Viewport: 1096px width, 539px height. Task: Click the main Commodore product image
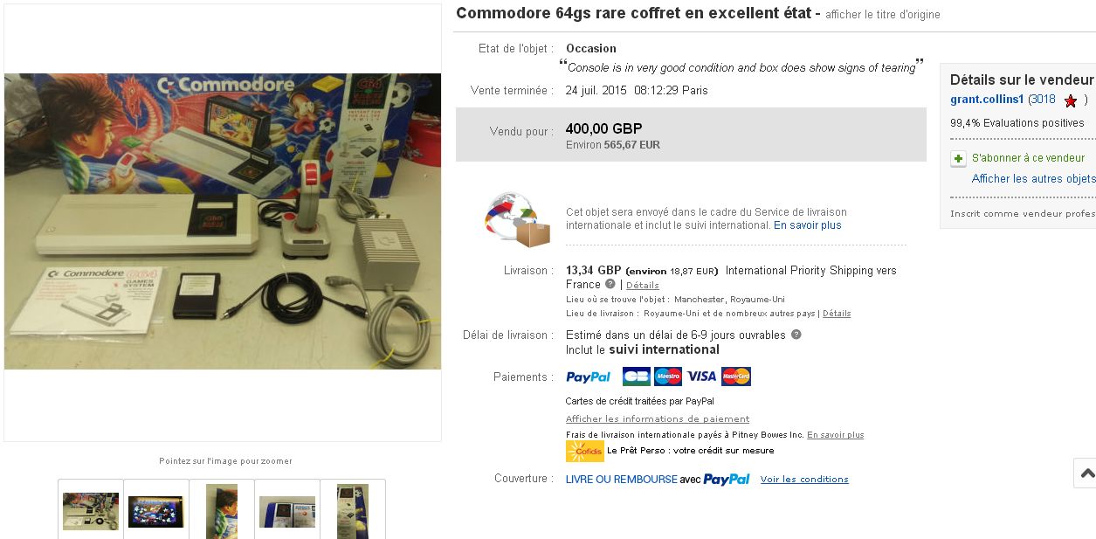click(223, 222)
